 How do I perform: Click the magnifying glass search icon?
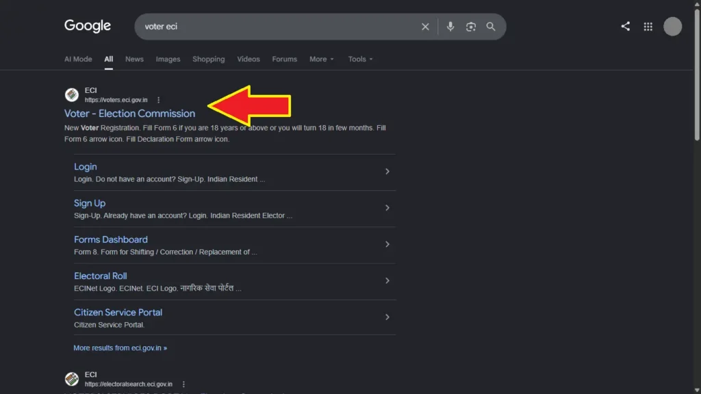491,27
